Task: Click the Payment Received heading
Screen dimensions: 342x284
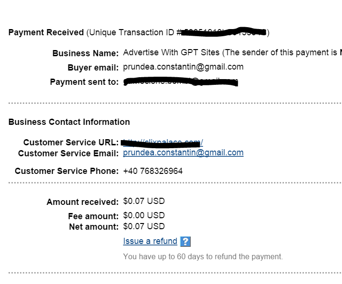Action: [x=46, y=32]
